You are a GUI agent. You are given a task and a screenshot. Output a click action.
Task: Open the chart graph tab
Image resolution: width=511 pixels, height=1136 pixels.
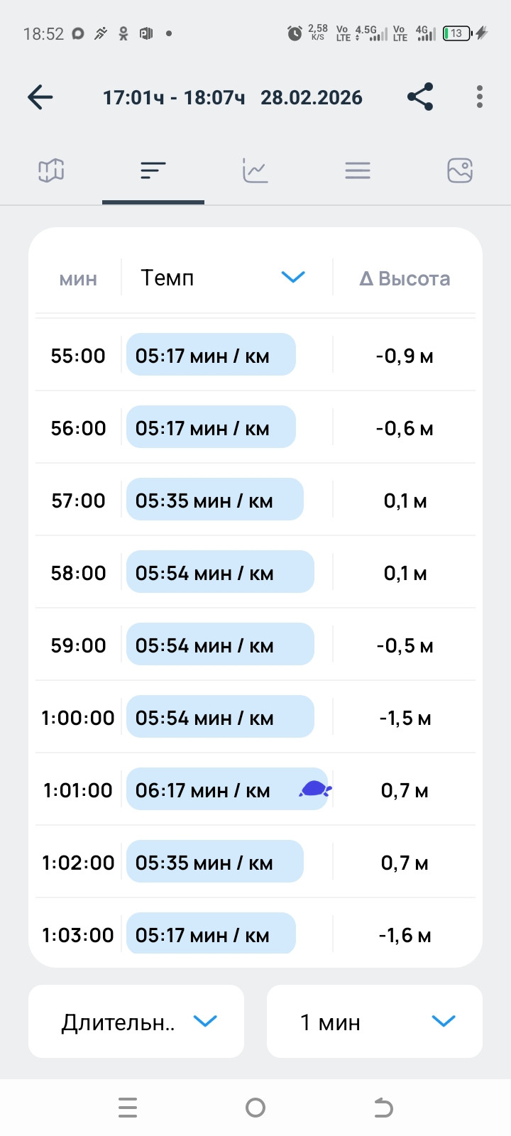[255, 170]
